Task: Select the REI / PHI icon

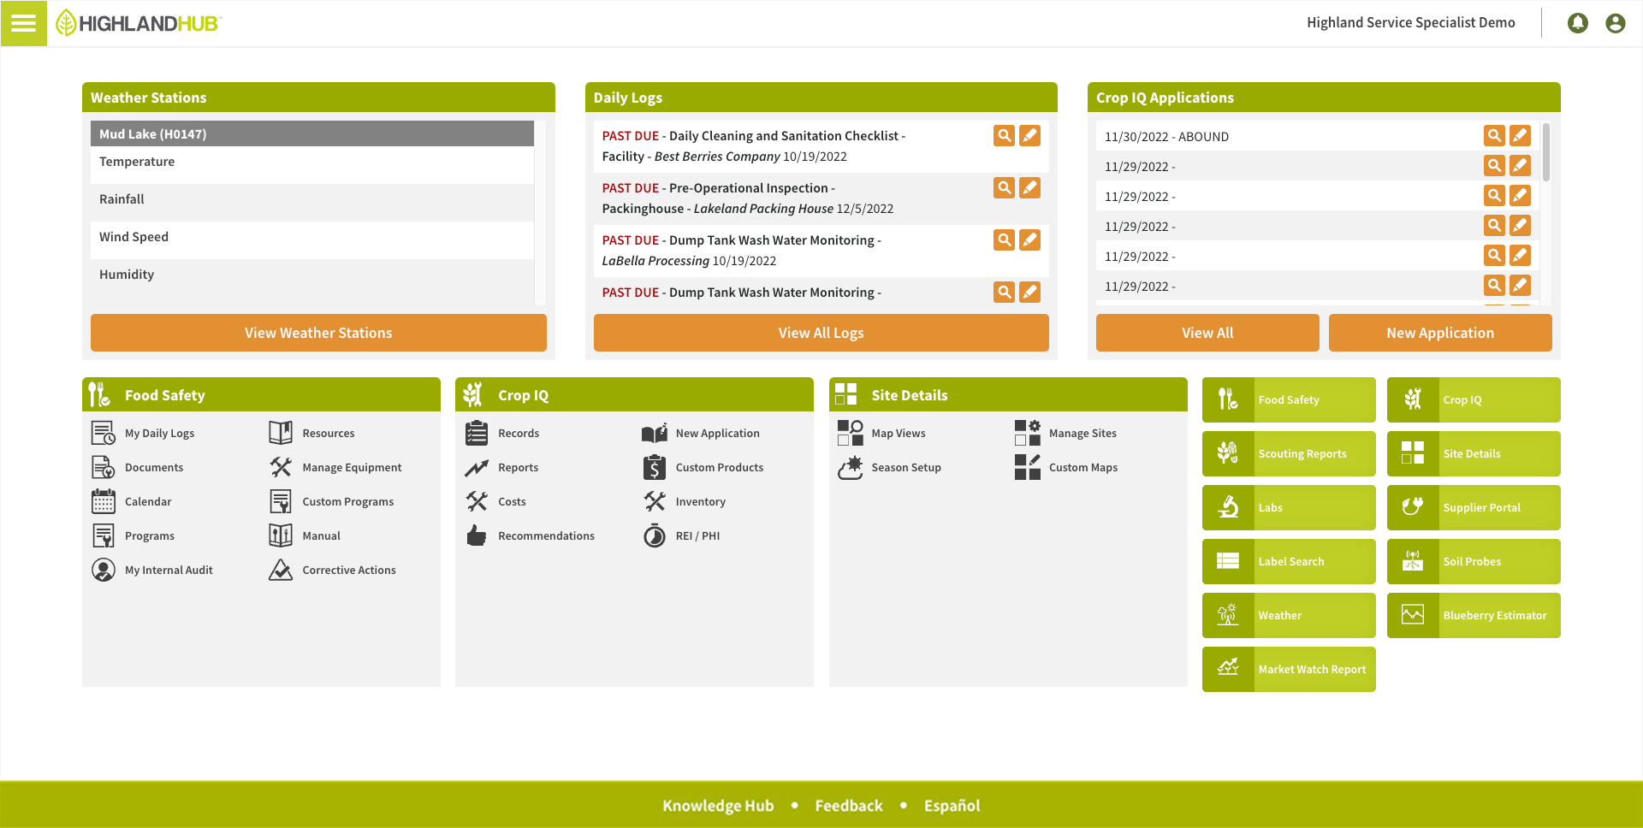Action: [x=654, y=535]
